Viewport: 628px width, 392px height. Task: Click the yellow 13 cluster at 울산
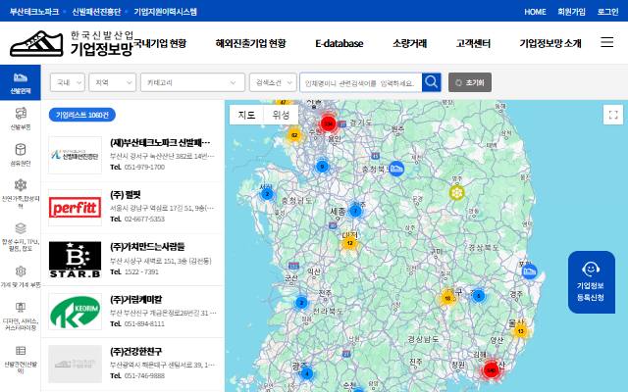click(x=521, y=331)
